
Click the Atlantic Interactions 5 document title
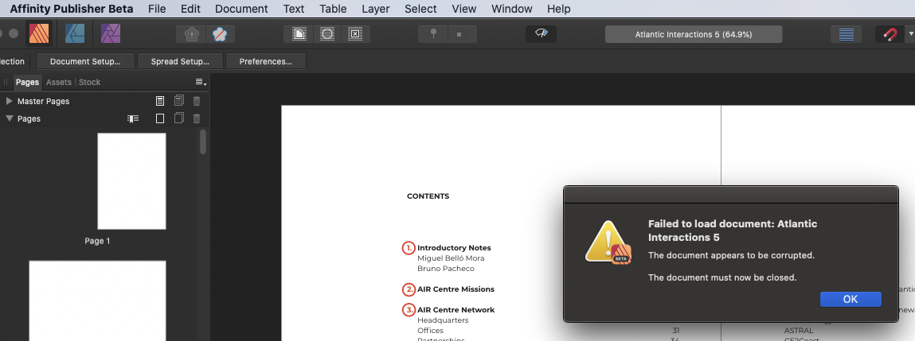[694, 34]
